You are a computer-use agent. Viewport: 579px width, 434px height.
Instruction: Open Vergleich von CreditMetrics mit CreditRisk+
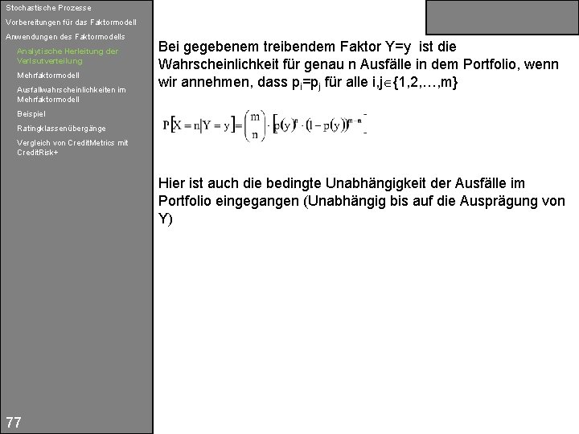point(72,148)
